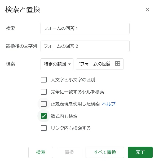The width and height of the screenshot is (159, 165).
Task: Click the 検索と置換 dialog title
Action: click(x=23, y=10)
